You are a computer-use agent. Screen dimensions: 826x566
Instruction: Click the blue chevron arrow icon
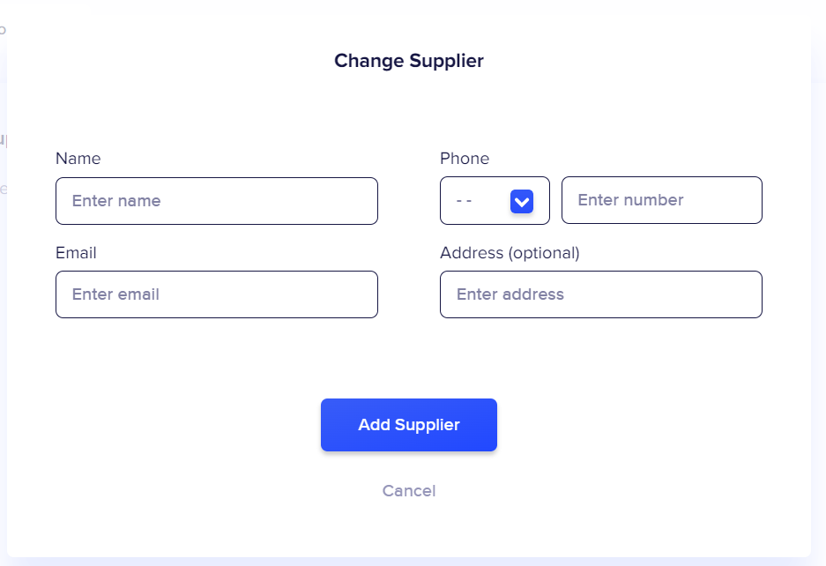point(522,201)
